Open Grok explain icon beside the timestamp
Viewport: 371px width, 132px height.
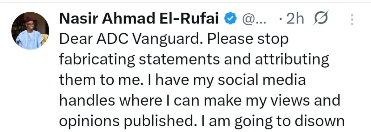click(321, 18)
